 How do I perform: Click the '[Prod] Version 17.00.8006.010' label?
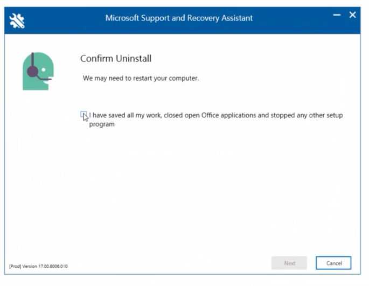point(38,266)
